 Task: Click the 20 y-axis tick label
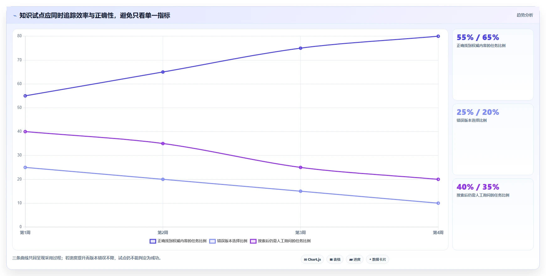pyautogui.click(x=19, y=179)
